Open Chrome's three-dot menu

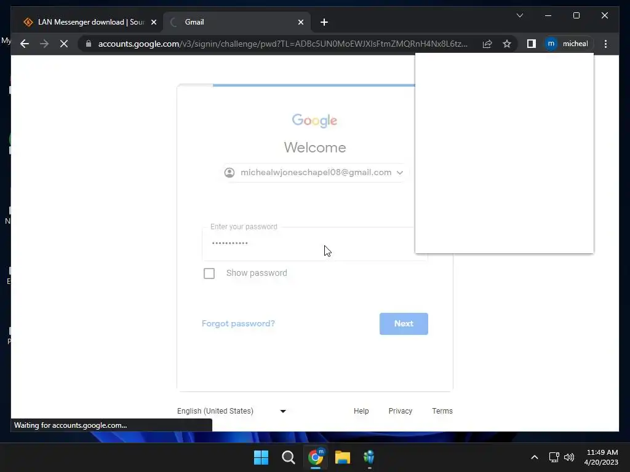tap(605, 44)
